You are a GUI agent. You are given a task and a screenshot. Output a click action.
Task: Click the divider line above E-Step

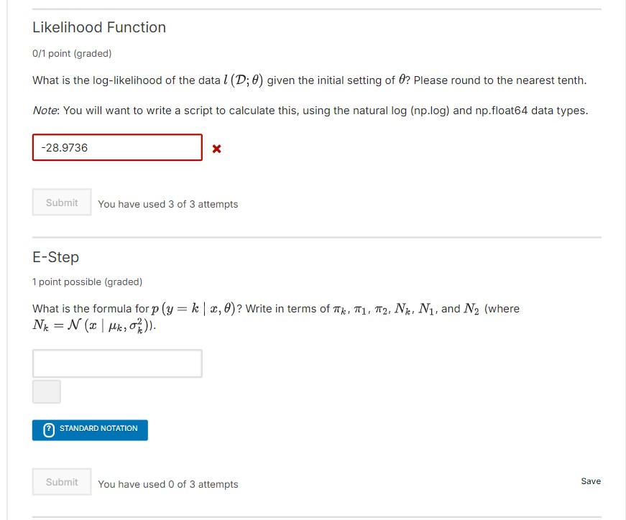pyautogui.click(x=316, y=236)
